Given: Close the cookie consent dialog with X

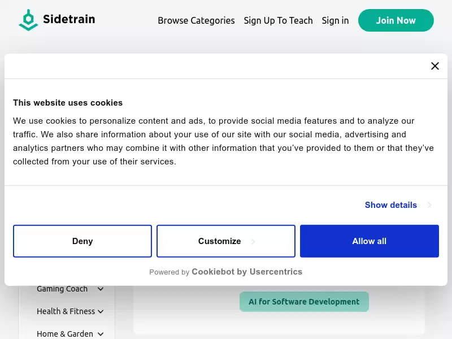Looking at the screenshot, I should tap(434, 66).
